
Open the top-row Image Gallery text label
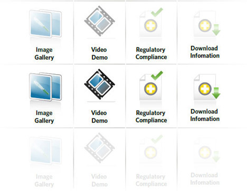[x=44, y=54]
